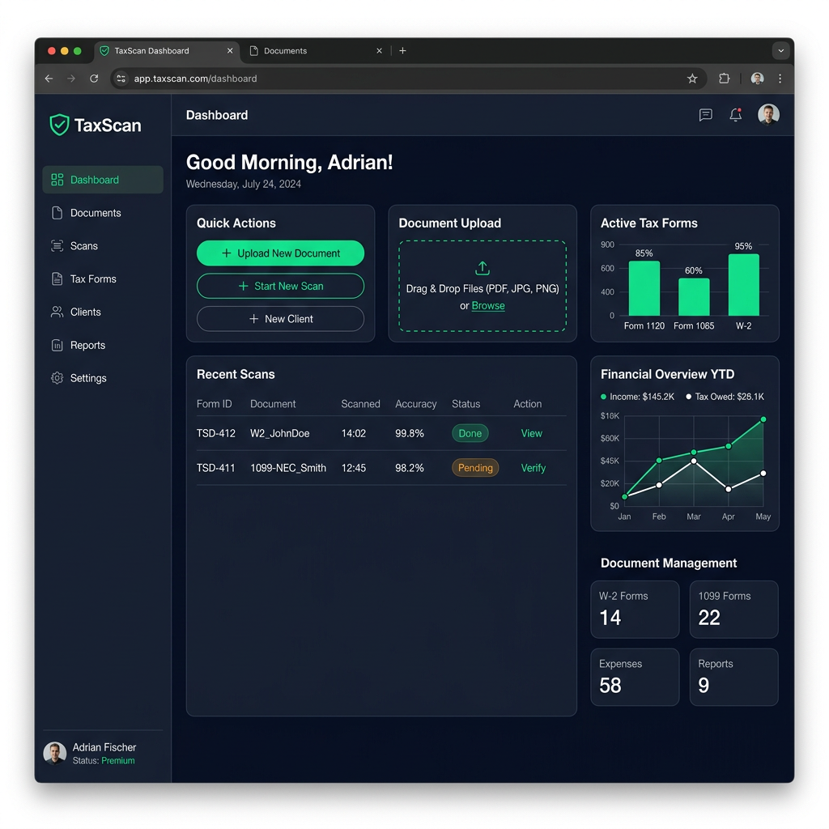Open Settings from the sidebar
The image size is (829, 829).
point(103,378)
